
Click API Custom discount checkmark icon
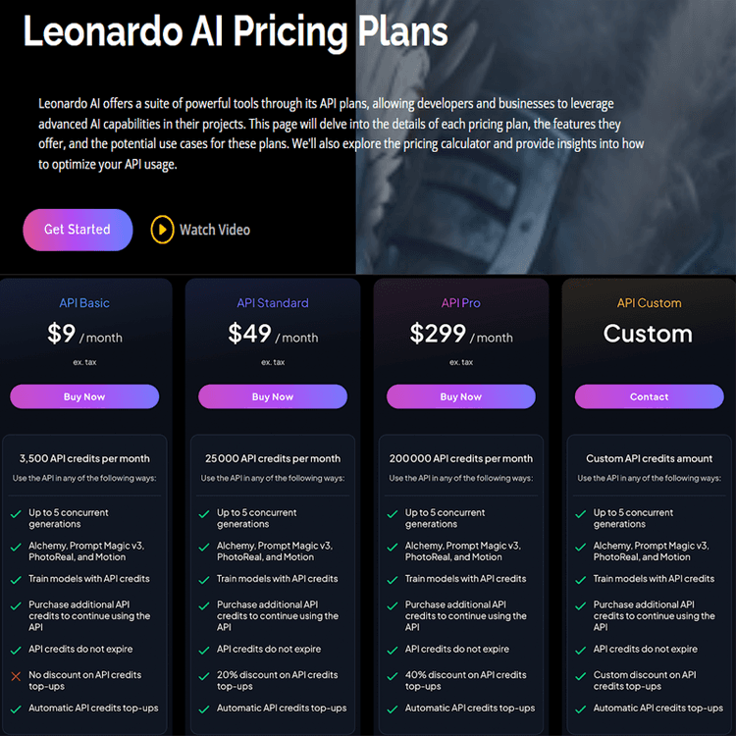pos(581,676)
